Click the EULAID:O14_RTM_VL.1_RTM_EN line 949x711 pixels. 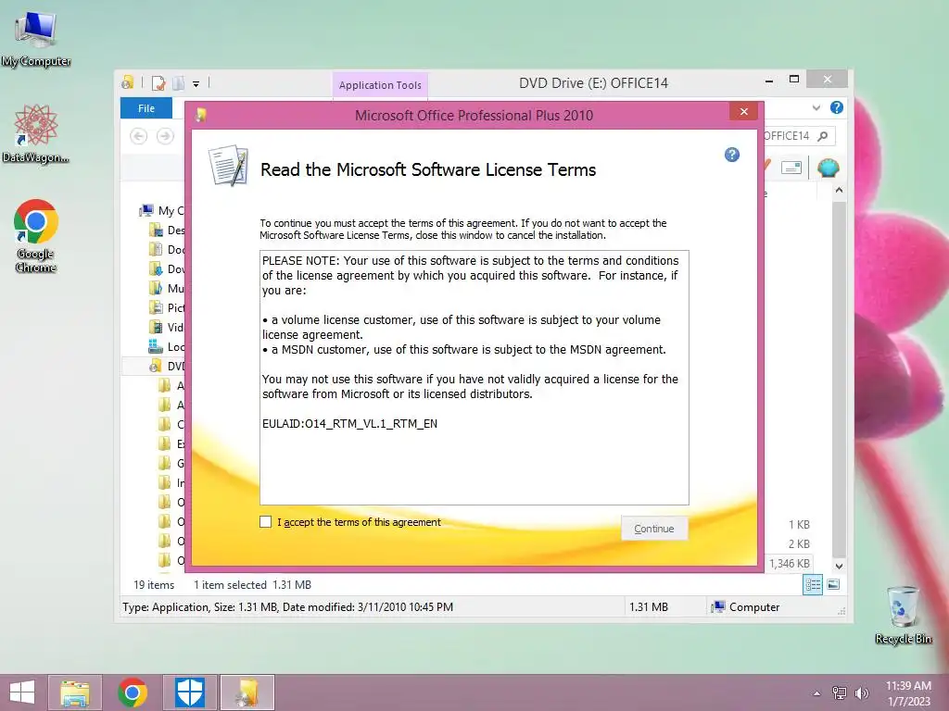[349, 424]
